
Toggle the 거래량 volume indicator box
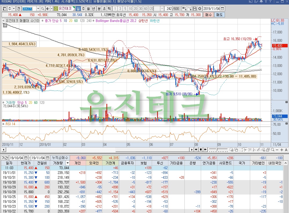[3, 103]
